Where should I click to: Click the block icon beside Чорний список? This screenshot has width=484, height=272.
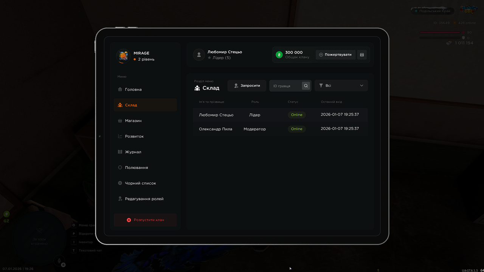click(120, 183)
